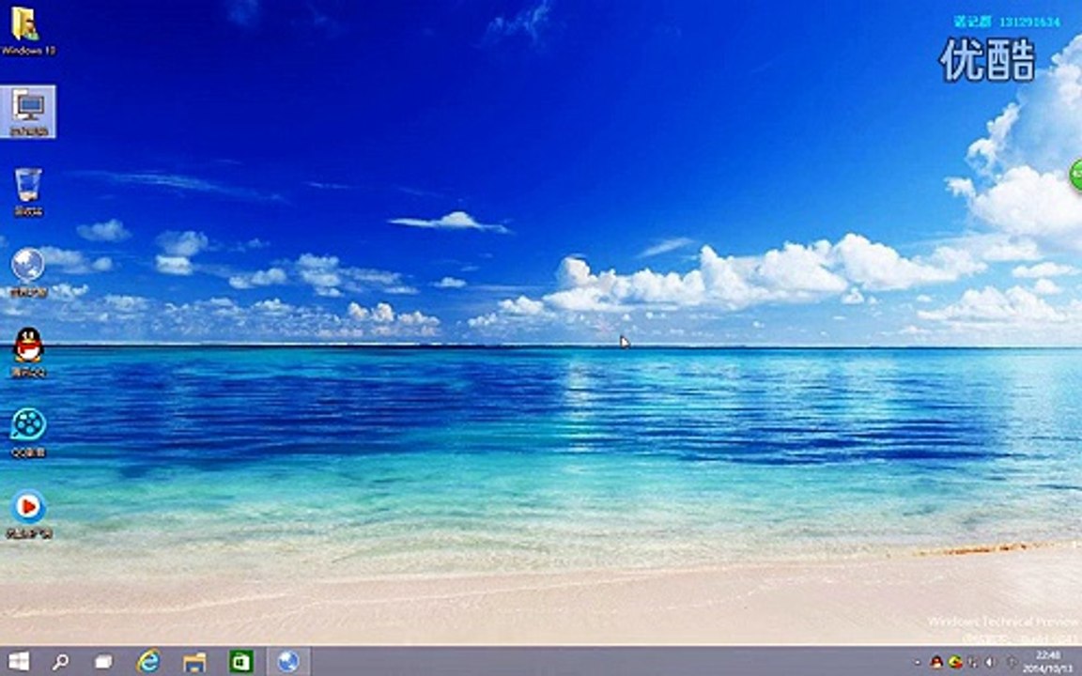Open the green Store app on taskbar

point(240,662)
